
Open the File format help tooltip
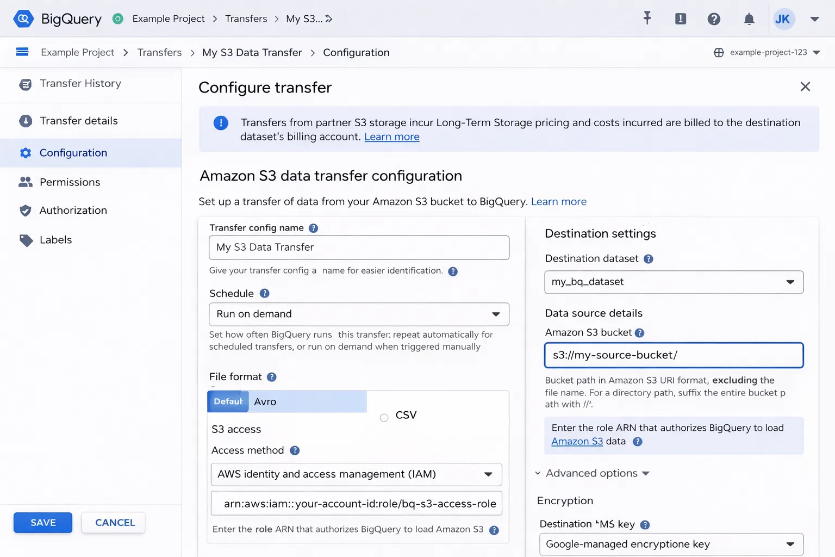tap(272, 376)
